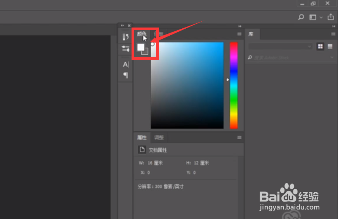Select the white foreground color swatch
The height and width of the screenshot is (219, 338).
(x=141, y=47)
